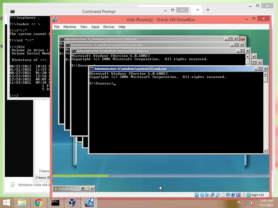Click the 08/22/2013 directory listing row
The height and width of the screenshot is (208, 278).
pos(30,66)
